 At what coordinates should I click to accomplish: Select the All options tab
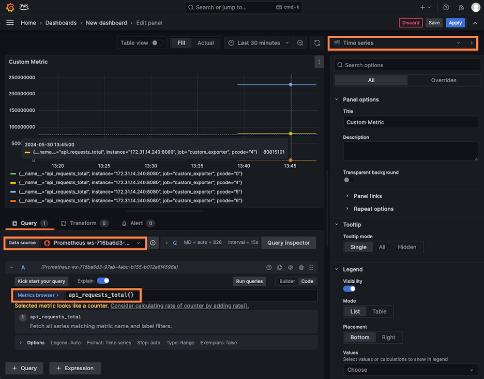point(371,80)
